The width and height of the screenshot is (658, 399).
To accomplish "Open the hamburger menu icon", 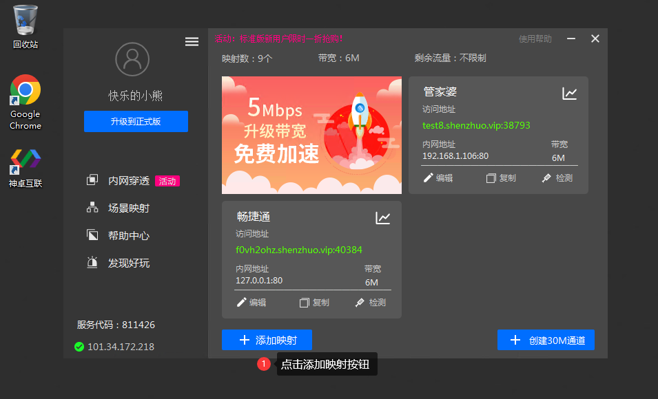I will point(192,41).
